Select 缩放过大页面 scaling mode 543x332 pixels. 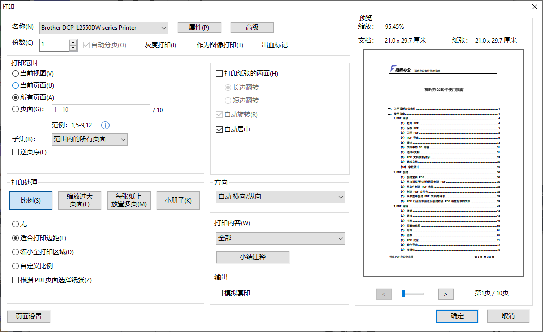click(80, 200)
